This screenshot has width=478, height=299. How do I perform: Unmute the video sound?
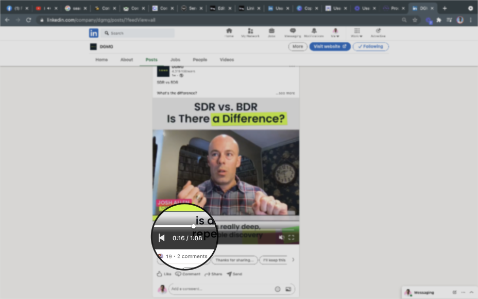click(281, 238)
